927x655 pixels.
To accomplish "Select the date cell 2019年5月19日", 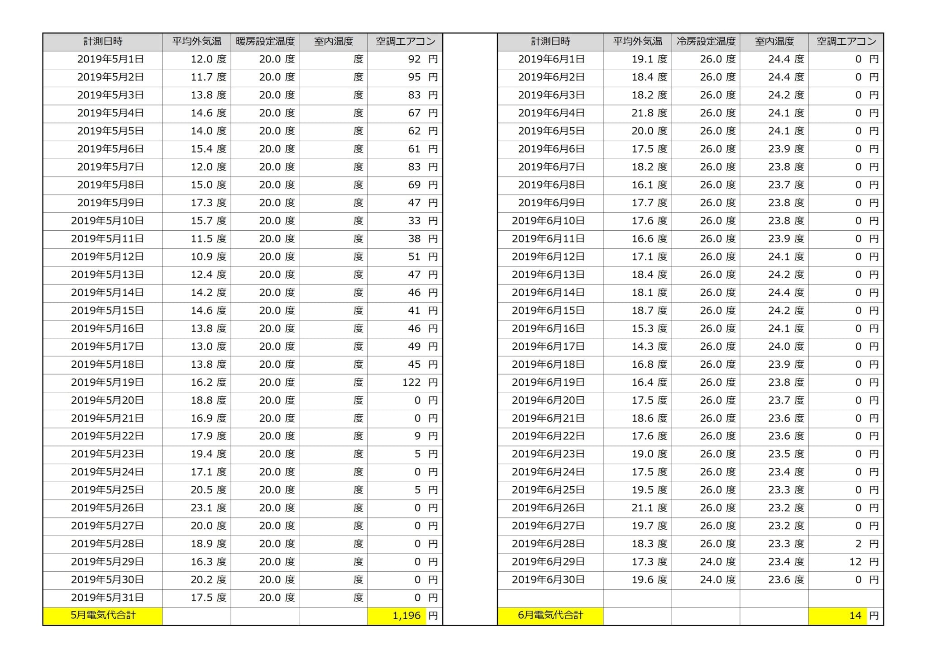I will [x=103, y=383].
